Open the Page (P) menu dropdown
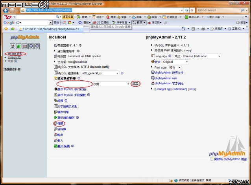251x185 pixels. [x=218, y=29]
